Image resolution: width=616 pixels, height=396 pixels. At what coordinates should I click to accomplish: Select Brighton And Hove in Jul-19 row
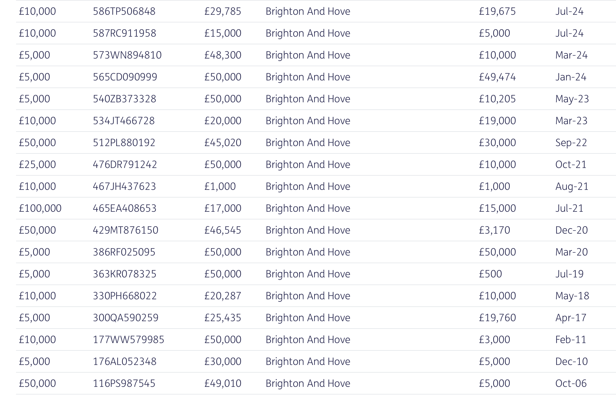pyautogui.click(x=308, y=274)
